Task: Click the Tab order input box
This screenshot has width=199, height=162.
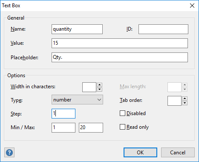Action: 174,101
